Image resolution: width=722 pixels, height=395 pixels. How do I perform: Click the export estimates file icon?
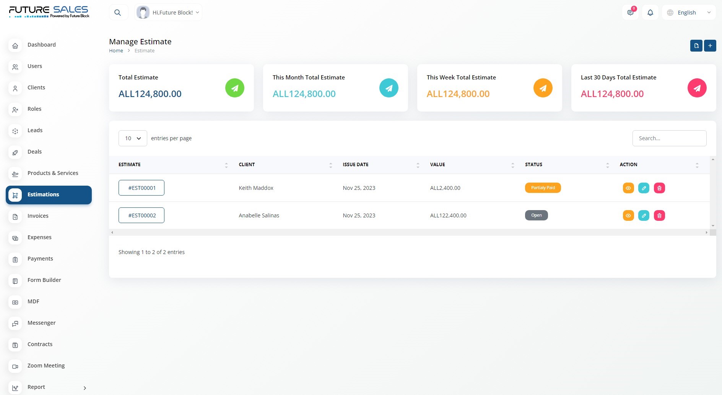coord(696,45)
